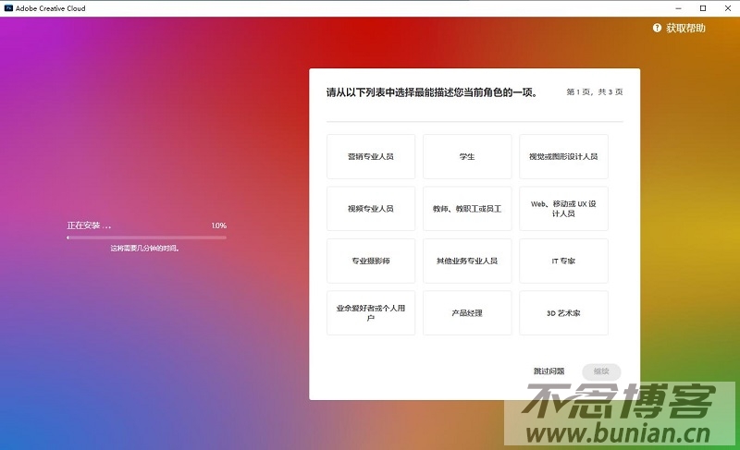Choose the 教师、教职工或员工 role
Viewport: 740px width, 450px height.
coord(467,209)
